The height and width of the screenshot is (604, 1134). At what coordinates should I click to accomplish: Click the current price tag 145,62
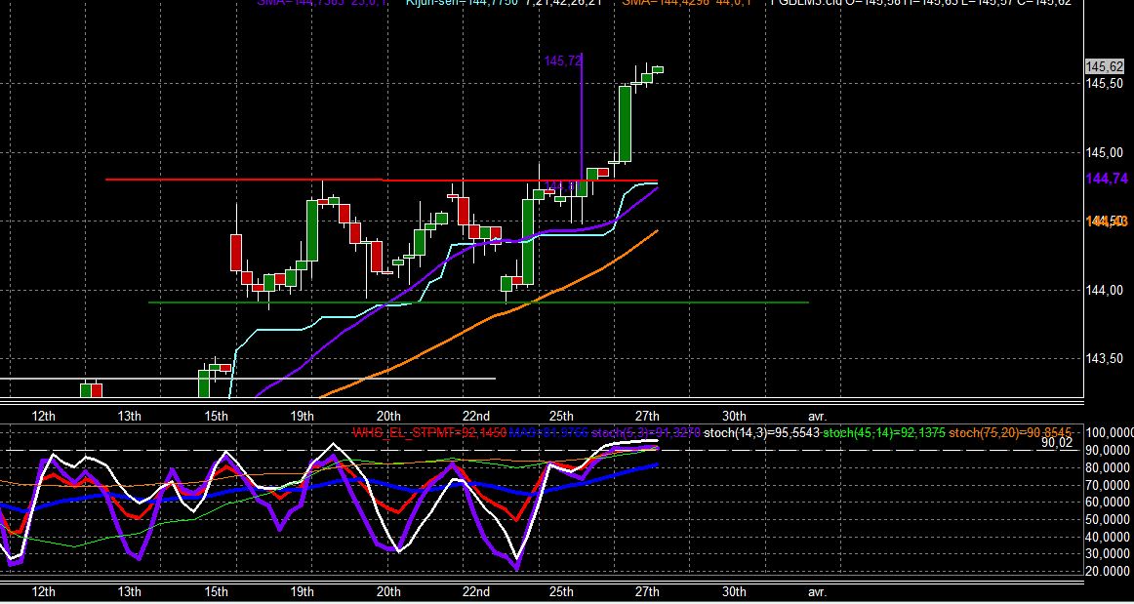pos(1105,67)
